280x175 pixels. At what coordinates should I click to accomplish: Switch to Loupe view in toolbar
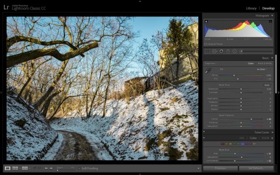pos(8,168)
